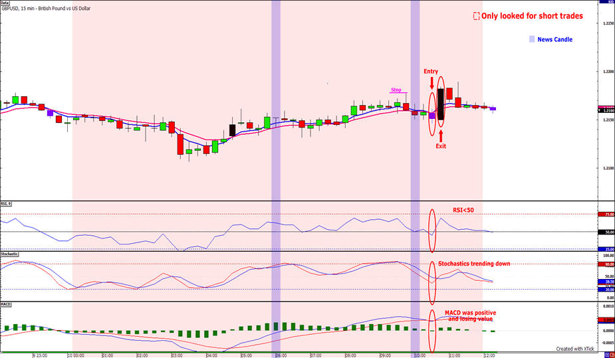Screen dimensions: 615x358
Task: Click the 10 00:00 time axis label
Action: [x=75, y=355]
